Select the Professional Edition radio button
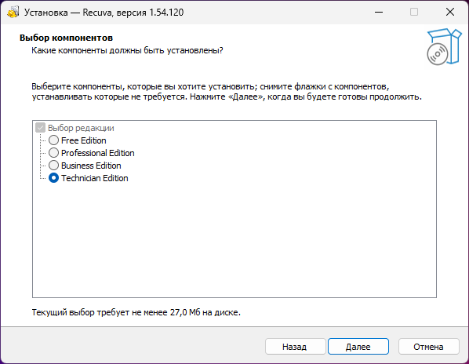The image size is (469, 364). [53, 152]
